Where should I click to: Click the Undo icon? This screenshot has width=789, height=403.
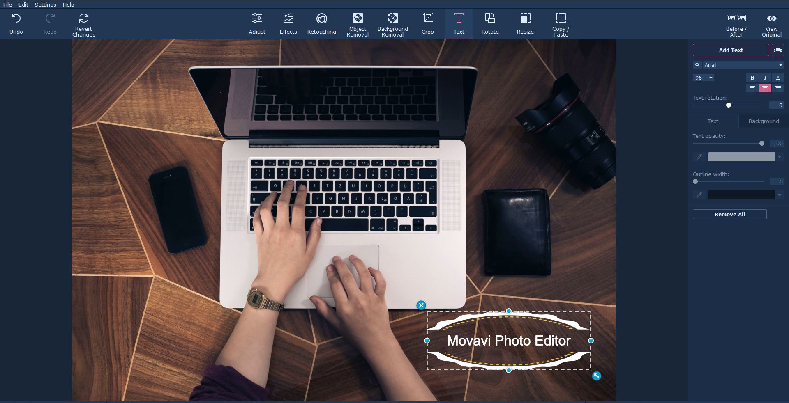click(16, 18)
